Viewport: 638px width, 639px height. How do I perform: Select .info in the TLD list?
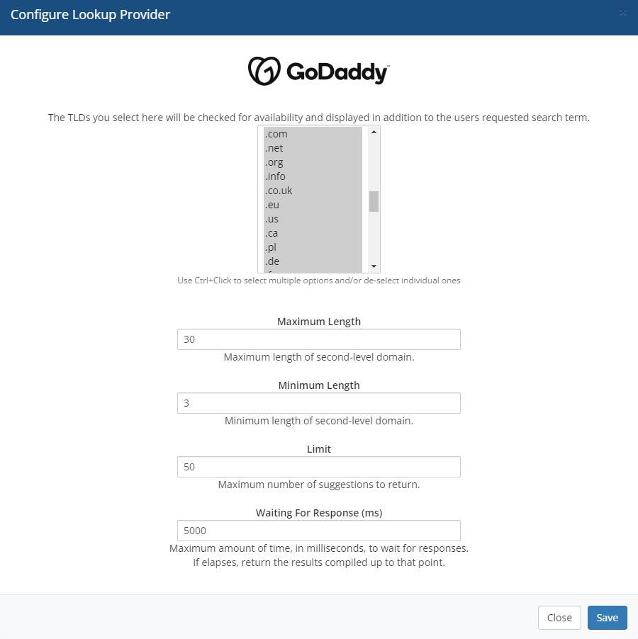(x=312, y=176)
